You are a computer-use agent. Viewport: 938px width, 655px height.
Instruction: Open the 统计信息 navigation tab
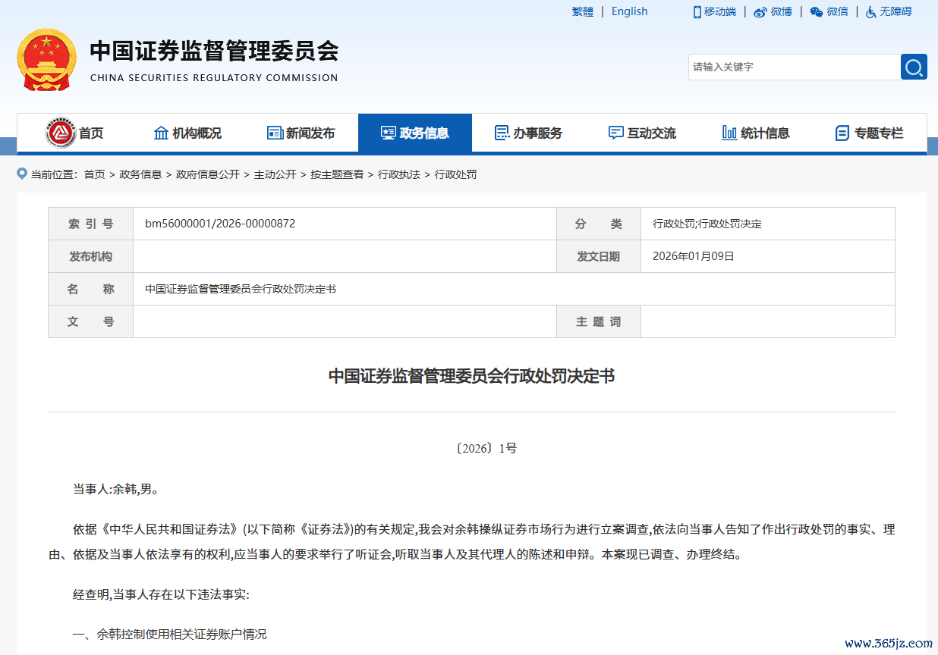coord(757,133)
